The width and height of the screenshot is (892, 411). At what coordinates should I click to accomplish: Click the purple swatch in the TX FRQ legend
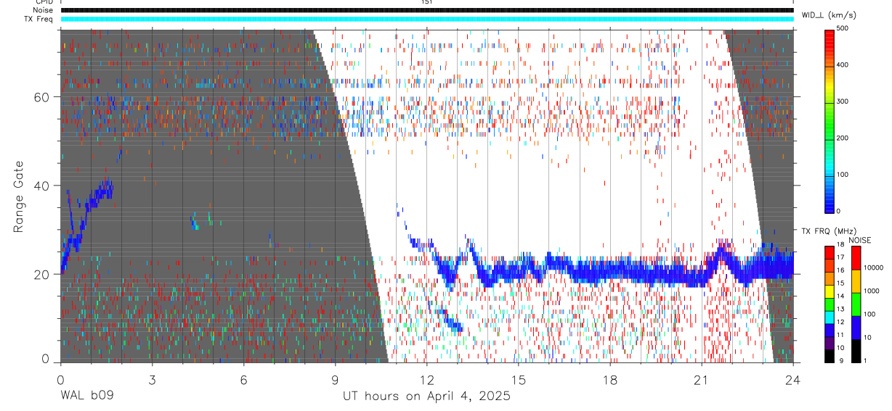830,344
